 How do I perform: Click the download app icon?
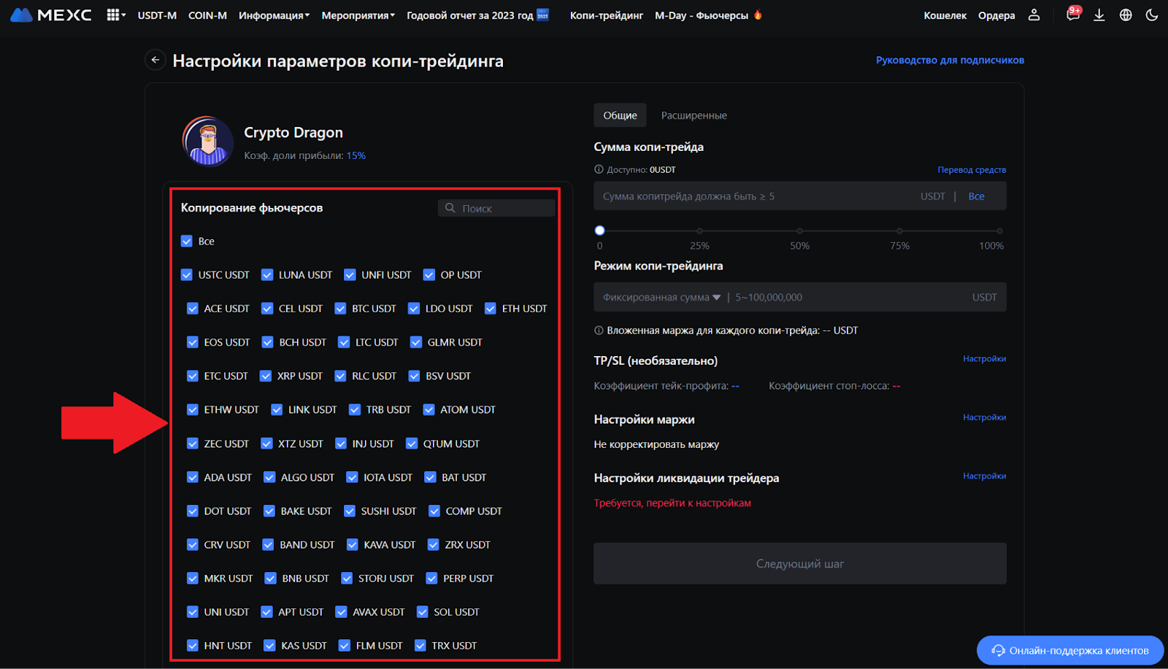pyautogui.click(x=1099, y=15)
